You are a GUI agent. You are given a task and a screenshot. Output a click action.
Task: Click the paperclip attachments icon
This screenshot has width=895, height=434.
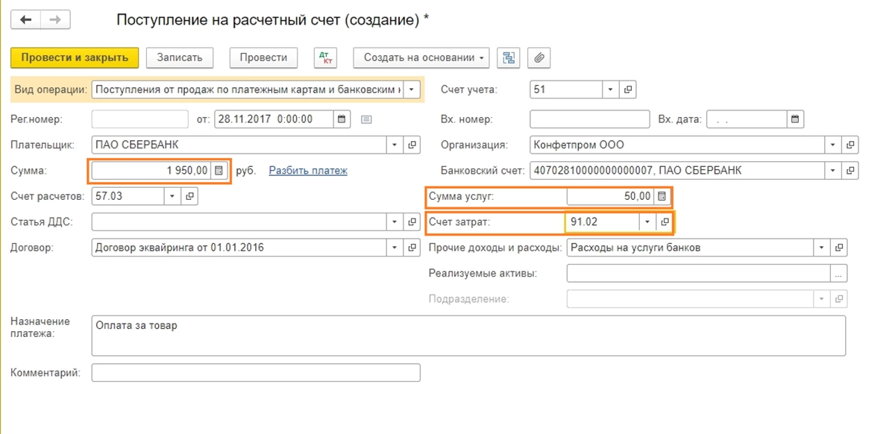tap(538, 57)
